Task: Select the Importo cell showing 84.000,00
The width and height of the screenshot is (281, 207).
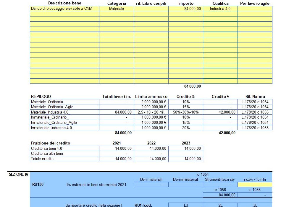Action: pyautogui.click(x=186, y=9)
